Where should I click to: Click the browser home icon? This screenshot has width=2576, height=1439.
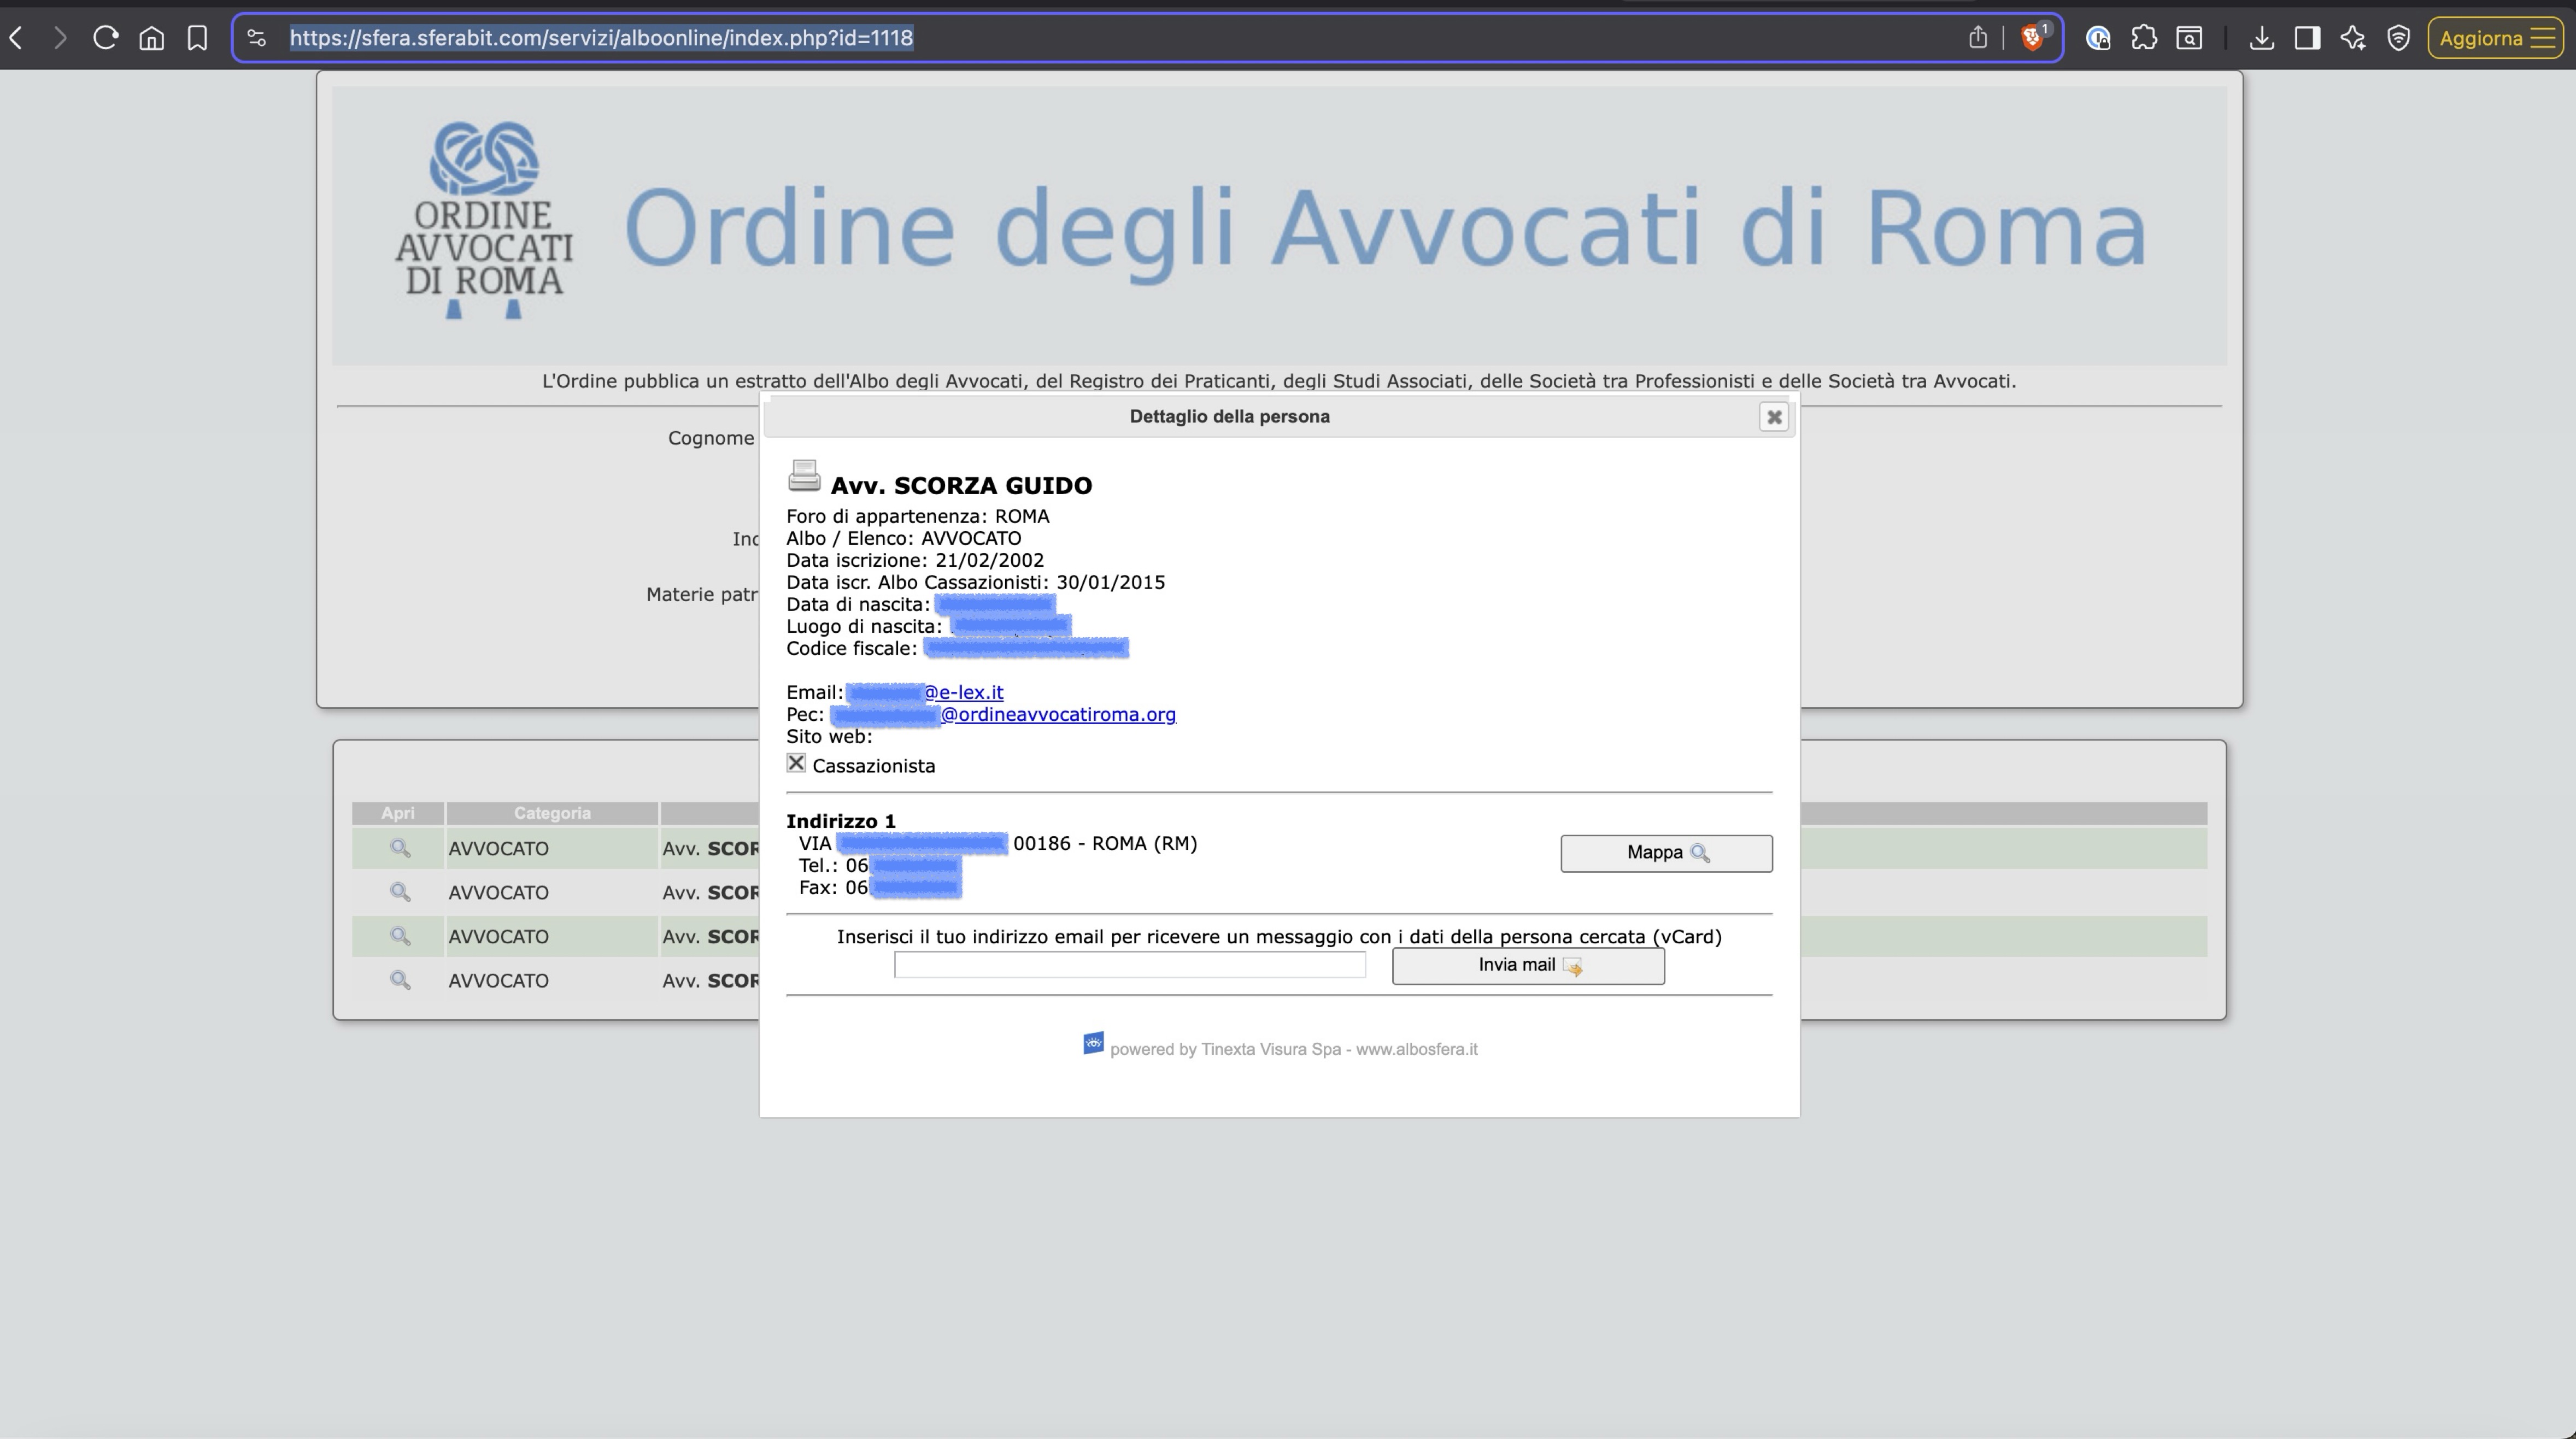[151, 38]
